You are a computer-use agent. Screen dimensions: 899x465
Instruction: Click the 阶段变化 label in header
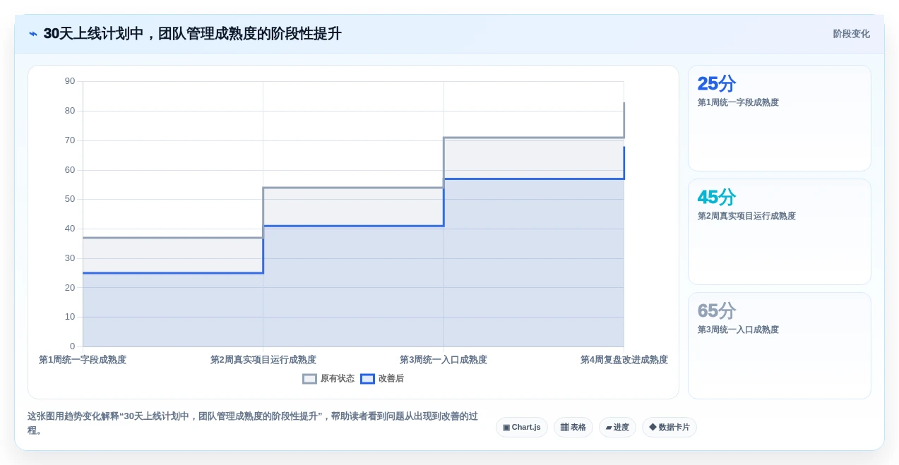pyautogui.click(x=851, y=34)
